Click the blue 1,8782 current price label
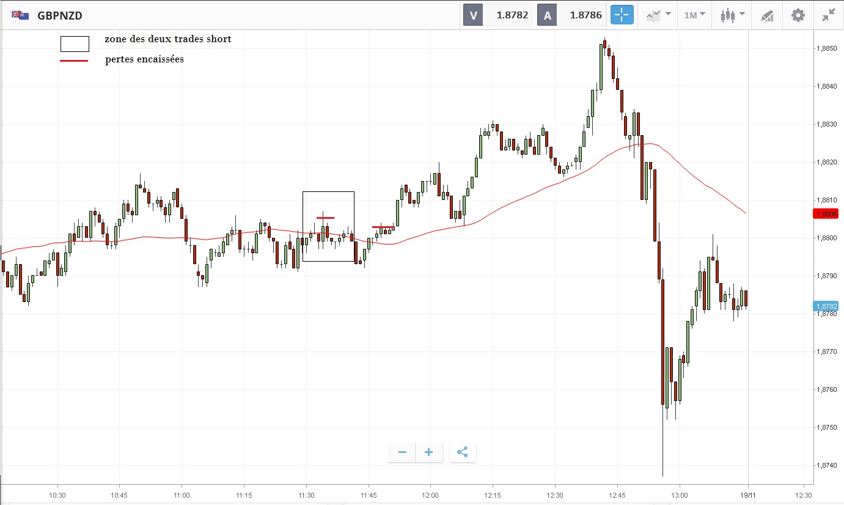This screenshot has width=844, height=505. (x=826, y=306)
